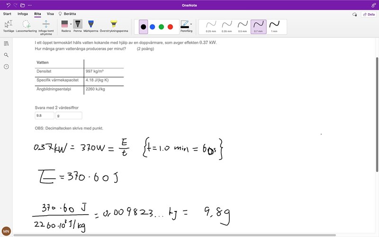Set stroke thickness to 0.25 mm
Viewport: 379px width, 237px height.
point(211,26)
